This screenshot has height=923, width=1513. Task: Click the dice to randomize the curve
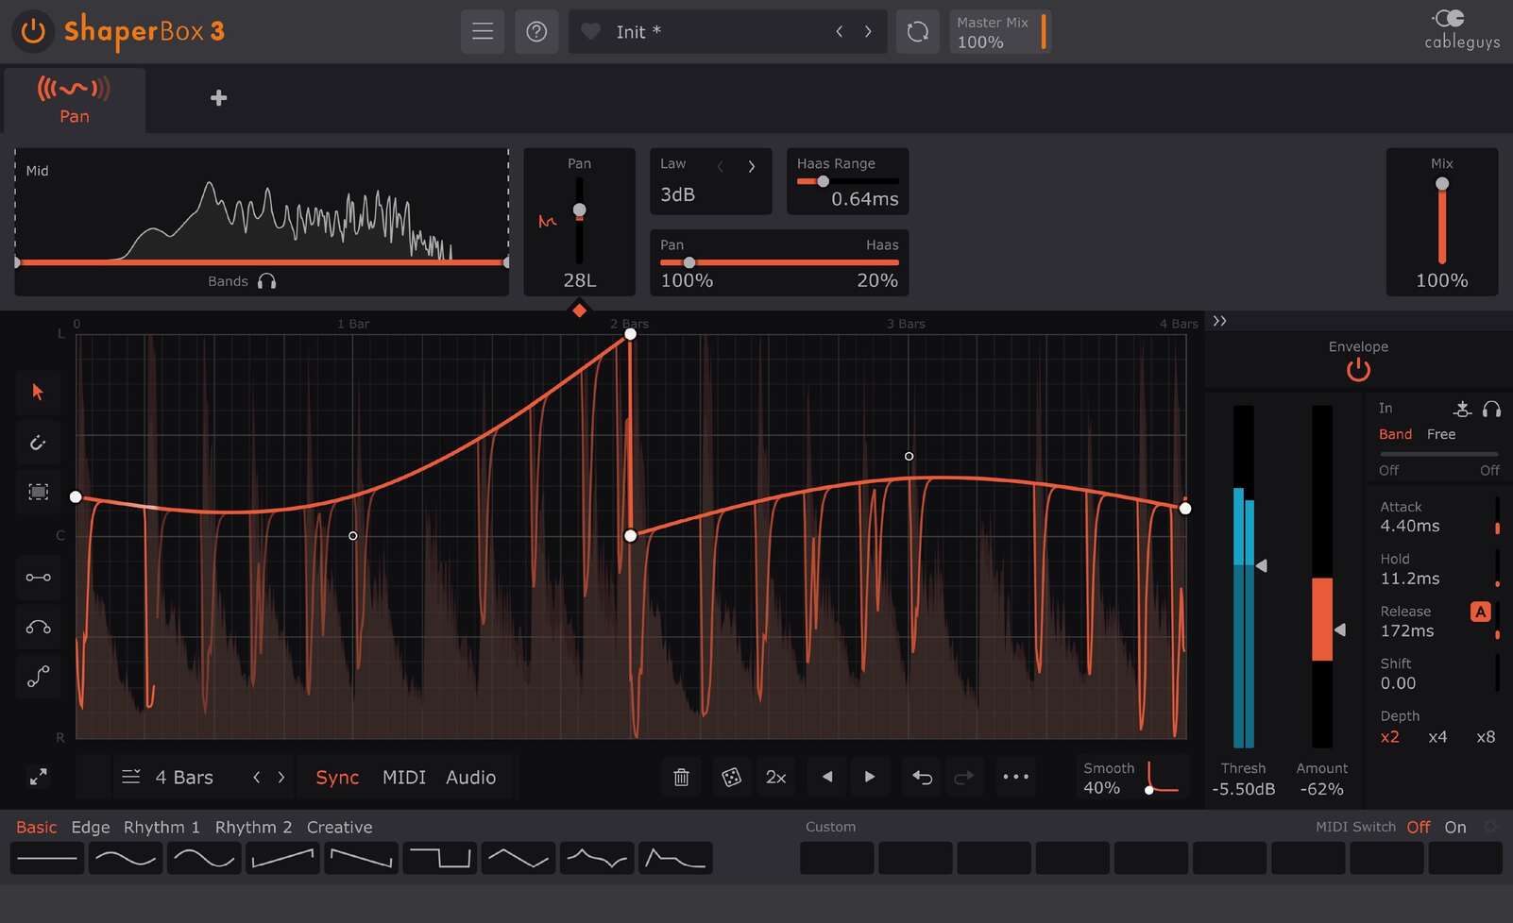tap(731, 777)
